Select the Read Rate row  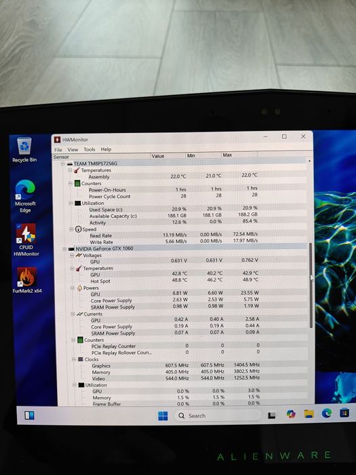click(180, 235)
